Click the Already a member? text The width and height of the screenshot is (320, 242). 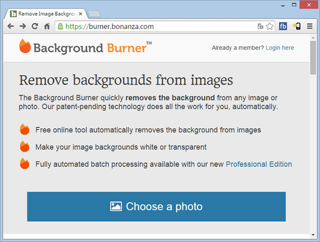238,48
